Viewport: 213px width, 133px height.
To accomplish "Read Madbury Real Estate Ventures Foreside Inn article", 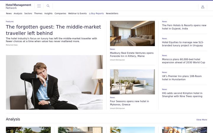I will (132, 54).
